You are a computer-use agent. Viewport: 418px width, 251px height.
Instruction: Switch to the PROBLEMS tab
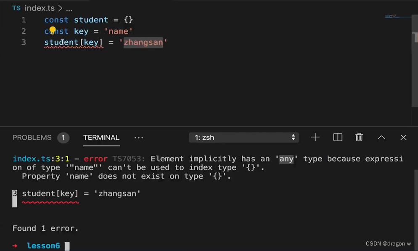[x=32, y=138]
